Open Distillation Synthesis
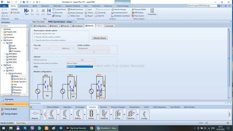This screenshot has width=233, height=131. click(121, 16)
